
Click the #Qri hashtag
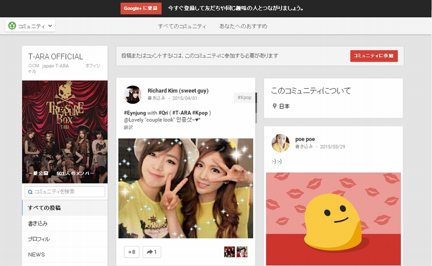click(163, 112)
